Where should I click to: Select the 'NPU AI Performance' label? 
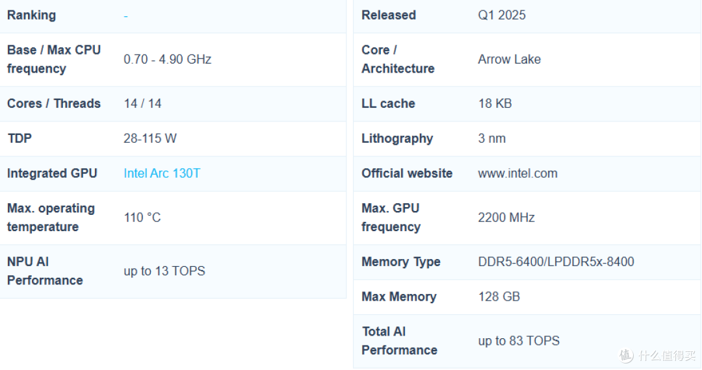pos(45,271)
